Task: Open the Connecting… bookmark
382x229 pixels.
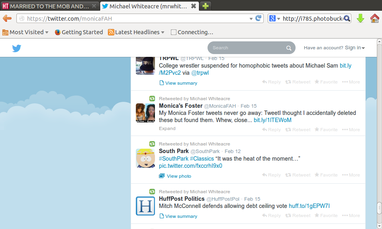Action: 192,32
